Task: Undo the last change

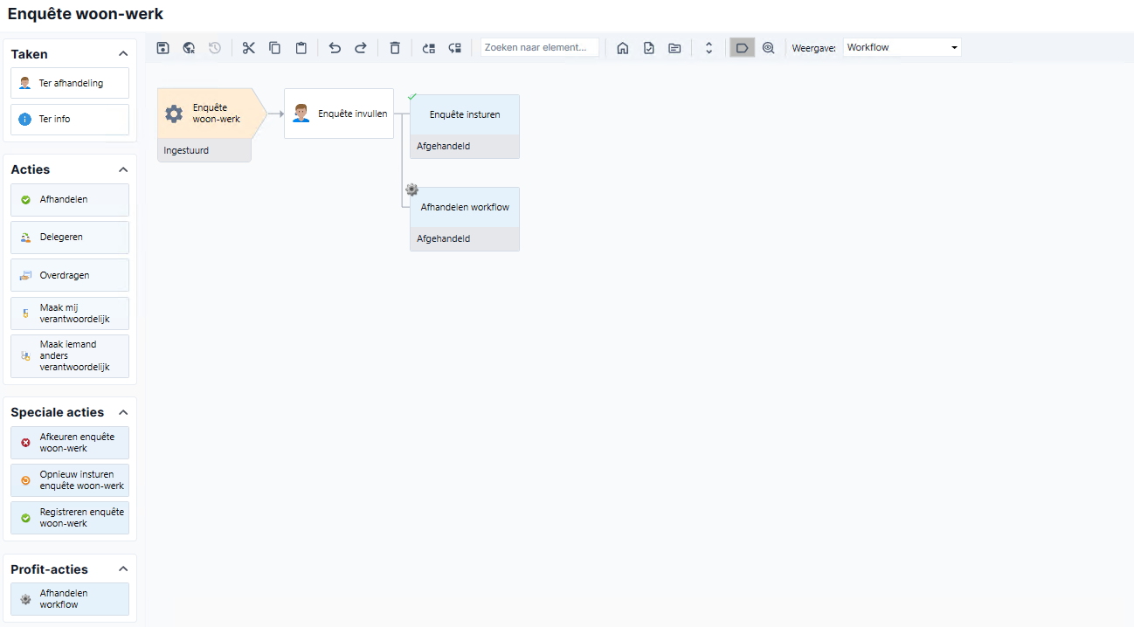Action: [335, 48]
